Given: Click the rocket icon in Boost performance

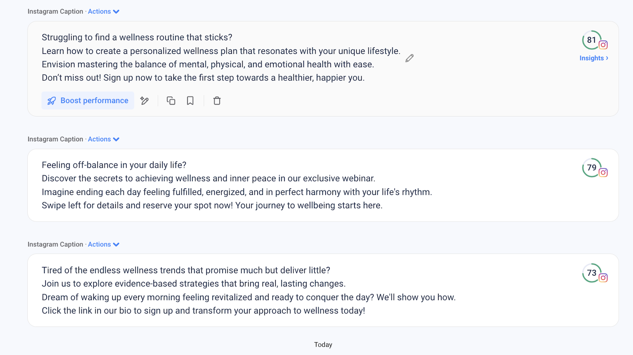Looking at the screenshot, I should click(52, 101).
